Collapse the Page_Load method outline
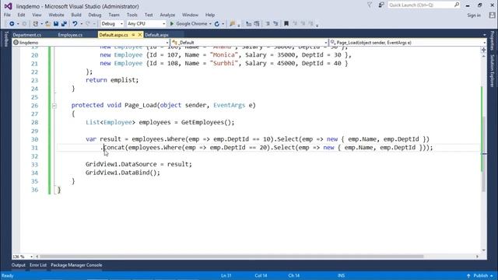498x280 pixels. [54, 106]
